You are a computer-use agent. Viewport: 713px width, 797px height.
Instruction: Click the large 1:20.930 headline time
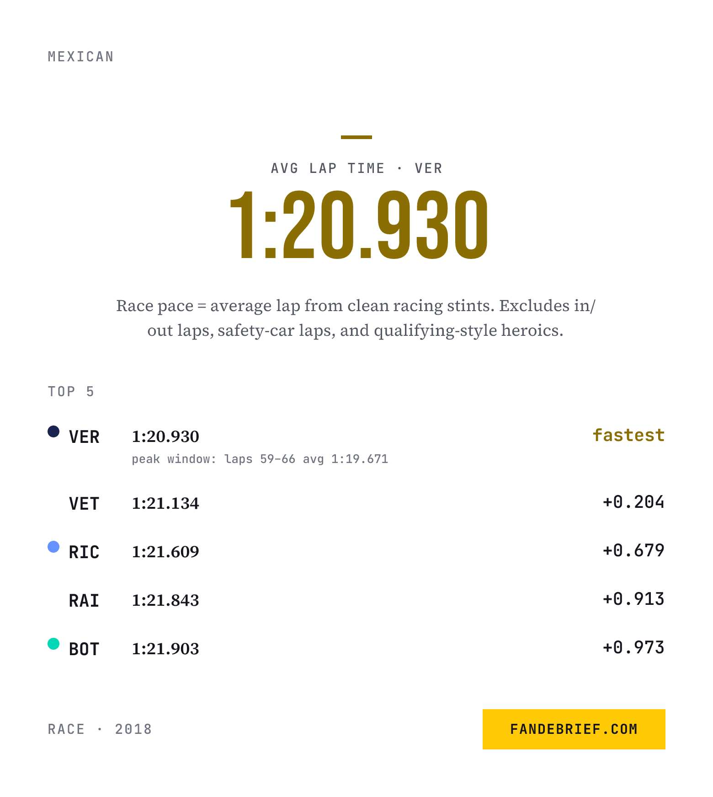click(358, 225)
